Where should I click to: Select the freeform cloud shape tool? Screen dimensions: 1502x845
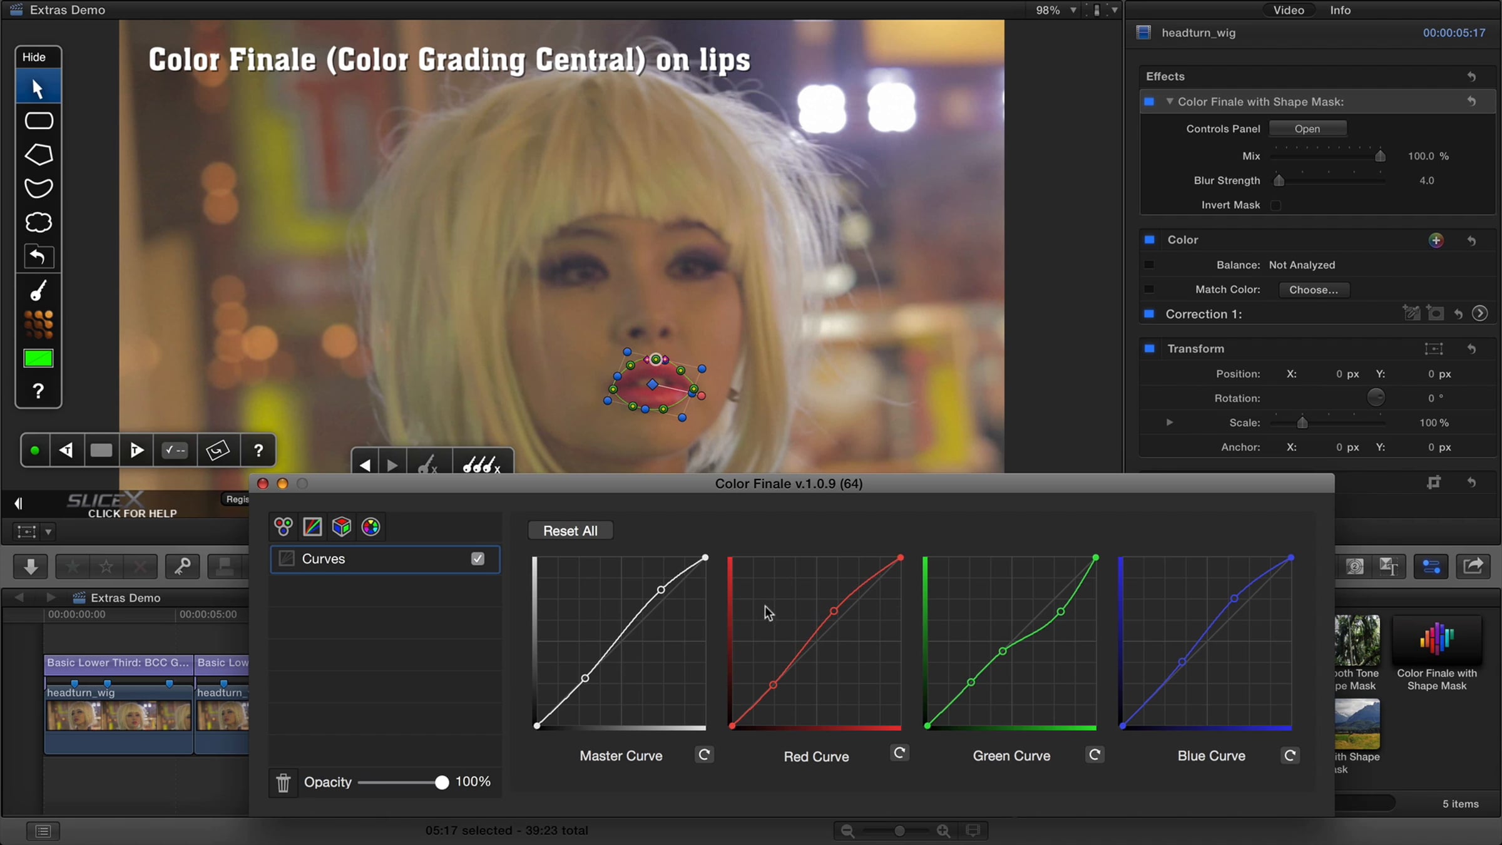(x=38, y=222)
